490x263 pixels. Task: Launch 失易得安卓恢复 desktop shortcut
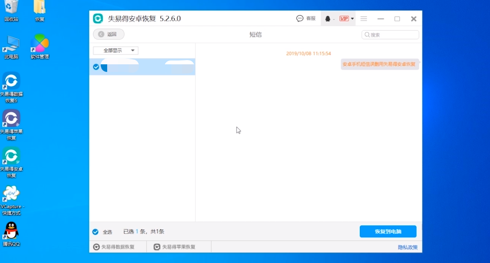tap(11, 163)
